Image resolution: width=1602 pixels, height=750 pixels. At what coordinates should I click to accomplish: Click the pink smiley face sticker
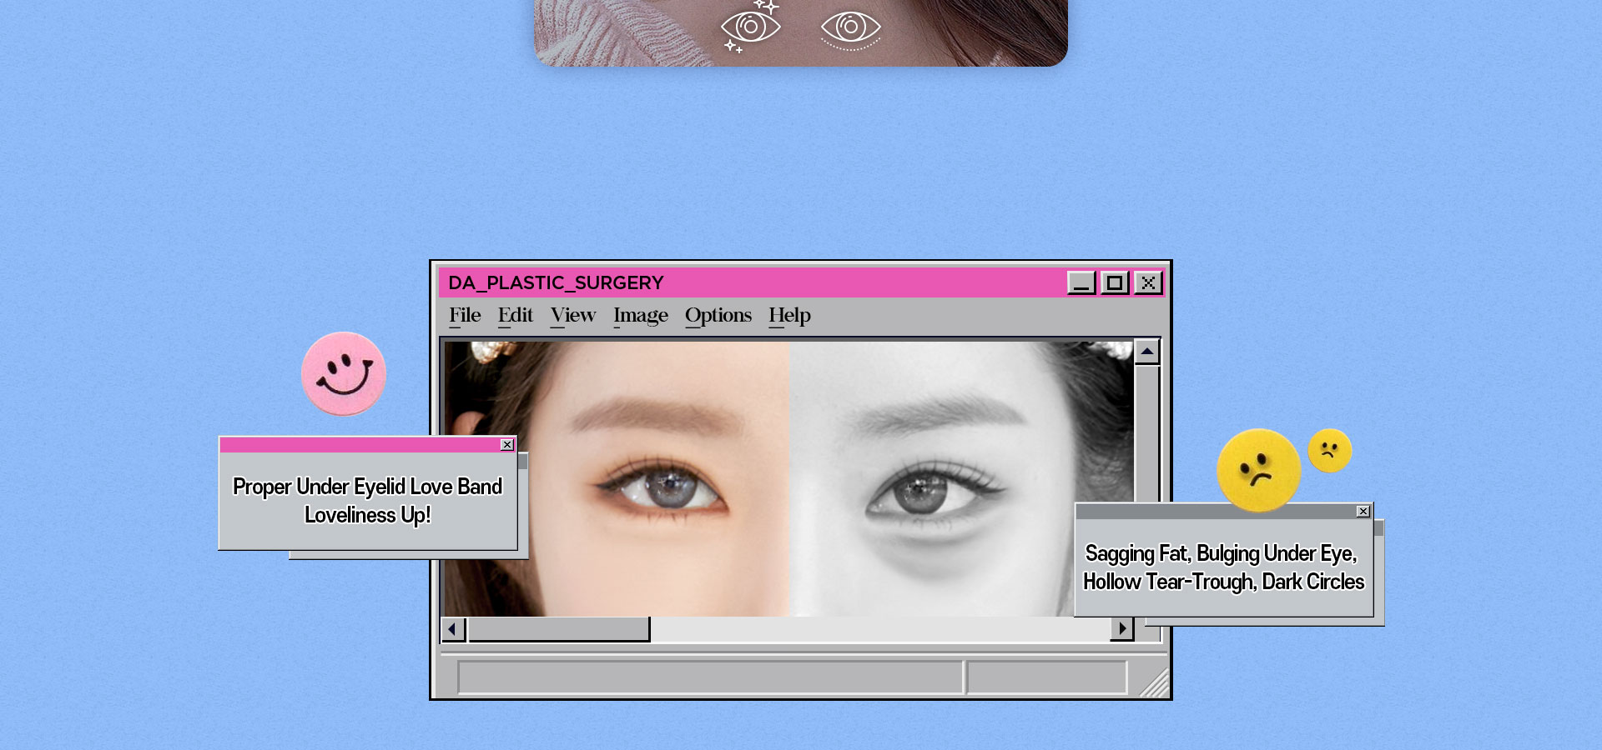tap(344, 374)
